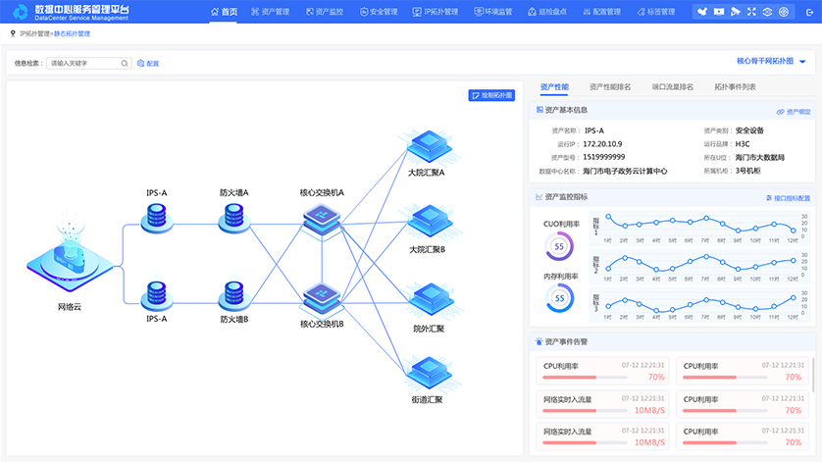Click the magnifier search icon
The image size is (822, 462).
[125, 64]
